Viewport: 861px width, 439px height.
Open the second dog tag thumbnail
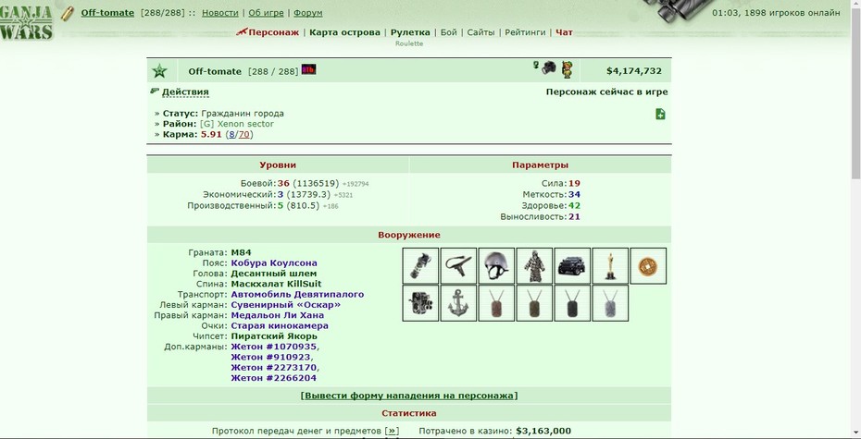(534, 302)
